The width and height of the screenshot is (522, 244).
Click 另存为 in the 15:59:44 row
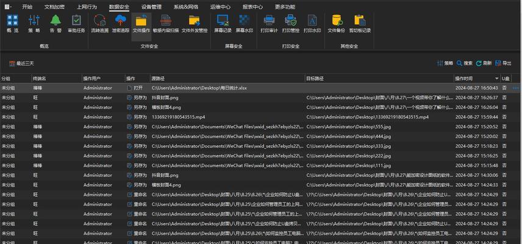(137, 117)
